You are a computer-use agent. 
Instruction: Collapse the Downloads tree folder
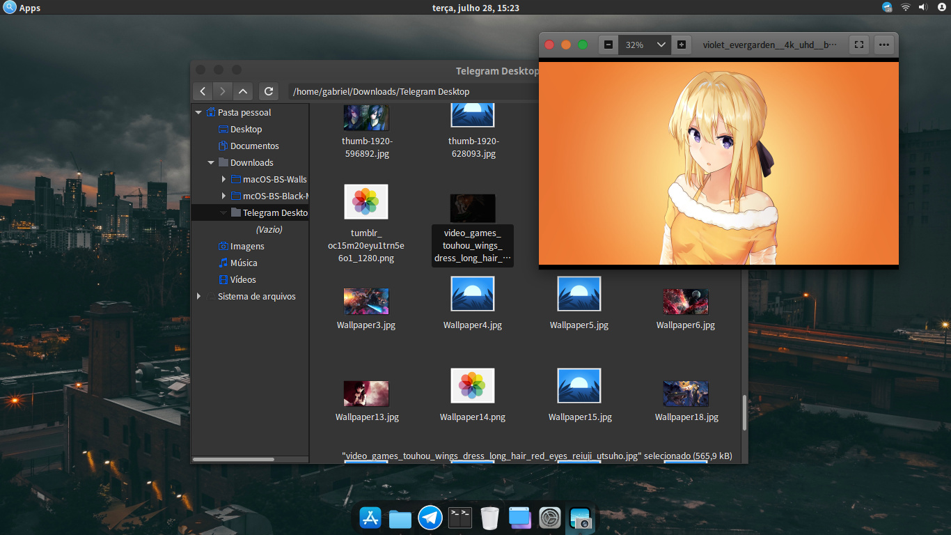pos(211,163)
